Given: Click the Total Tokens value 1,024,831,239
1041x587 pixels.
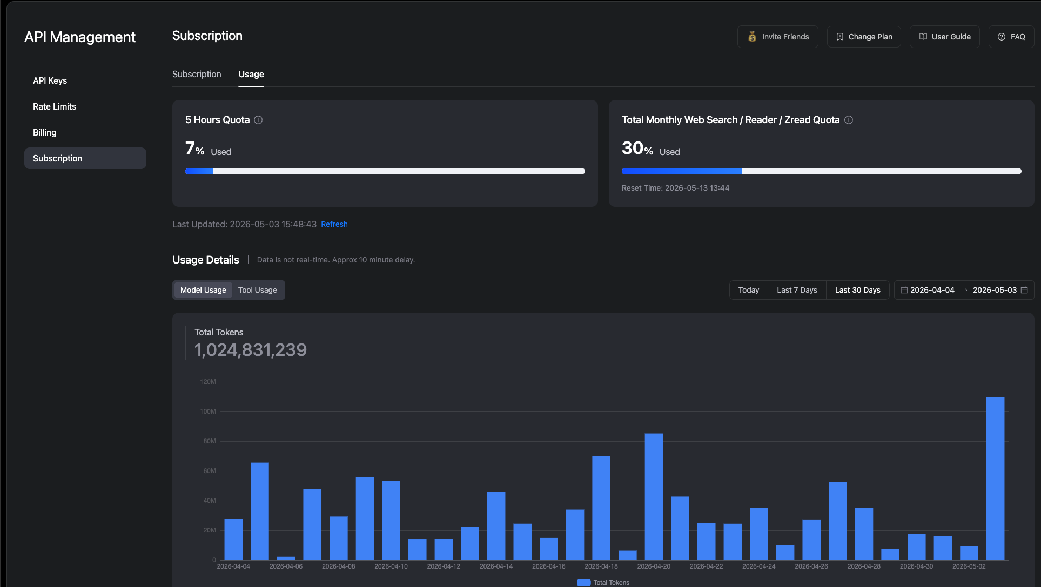Looking at the screenshot, I should pyautogui.click(x=251, y=350).
